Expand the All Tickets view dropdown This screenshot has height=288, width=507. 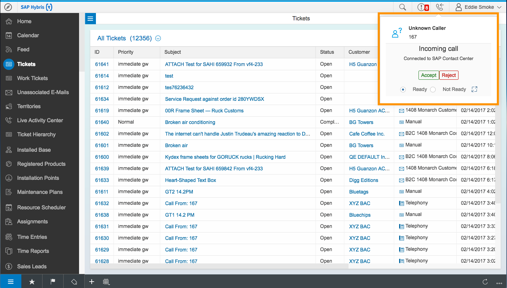click(158, 39)
